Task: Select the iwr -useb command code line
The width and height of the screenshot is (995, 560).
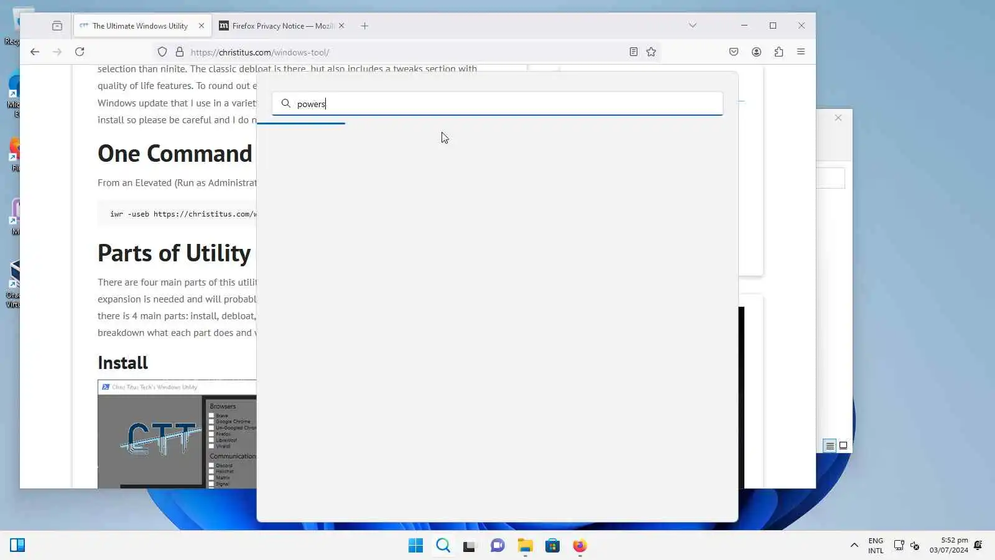Action: [183, 214]
